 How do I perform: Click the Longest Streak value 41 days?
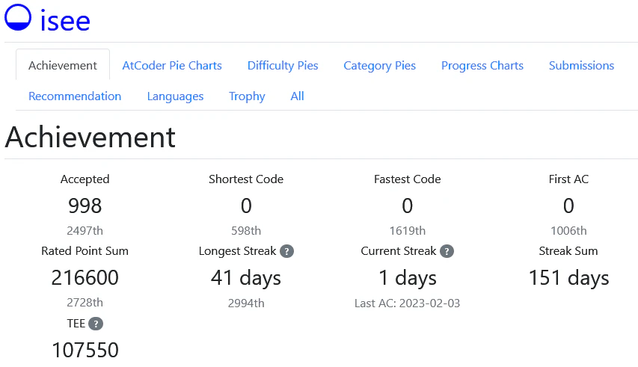(x=246, y=278)
